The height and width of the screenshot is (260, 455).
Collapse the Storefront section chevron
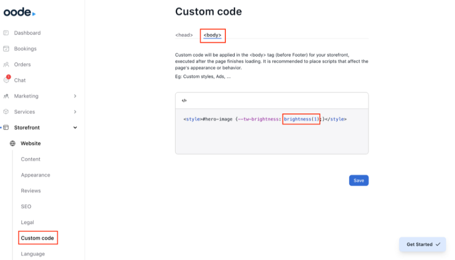[x=75, y=128]
